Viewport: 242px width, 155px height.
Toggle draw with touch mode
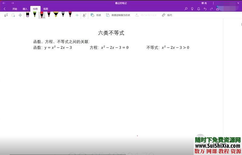point(84,15)
